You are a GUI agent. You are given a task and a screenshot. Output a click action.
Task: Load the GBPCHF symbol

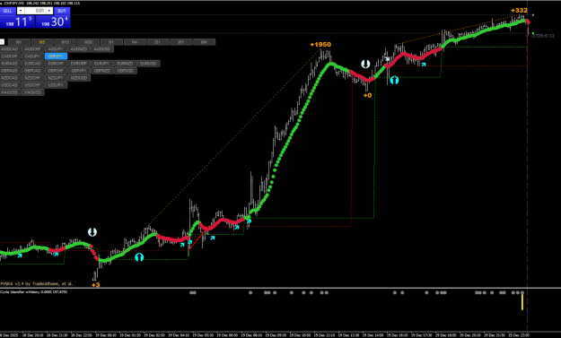56,71
